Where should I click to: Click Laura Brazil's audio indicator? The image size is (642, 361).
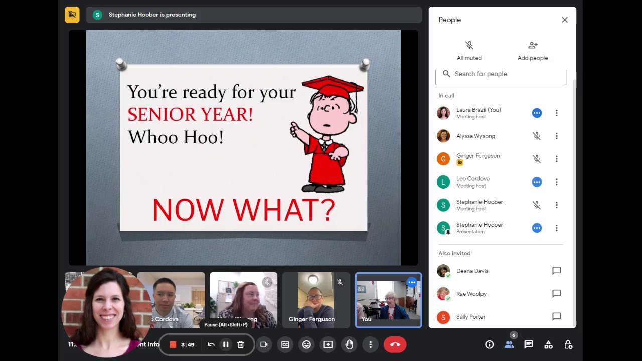pos(537,113)
